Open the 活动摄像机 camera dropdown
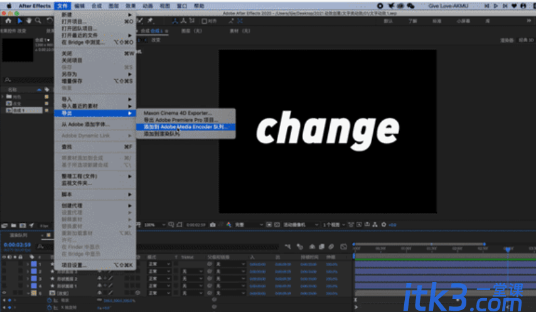The width and height of the screenshot is (536, 312). coord(301,225)
